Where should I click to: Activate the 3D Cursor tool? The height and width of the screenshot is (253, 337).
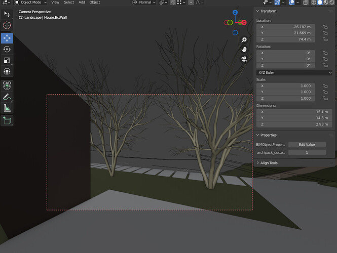[7, 25]
